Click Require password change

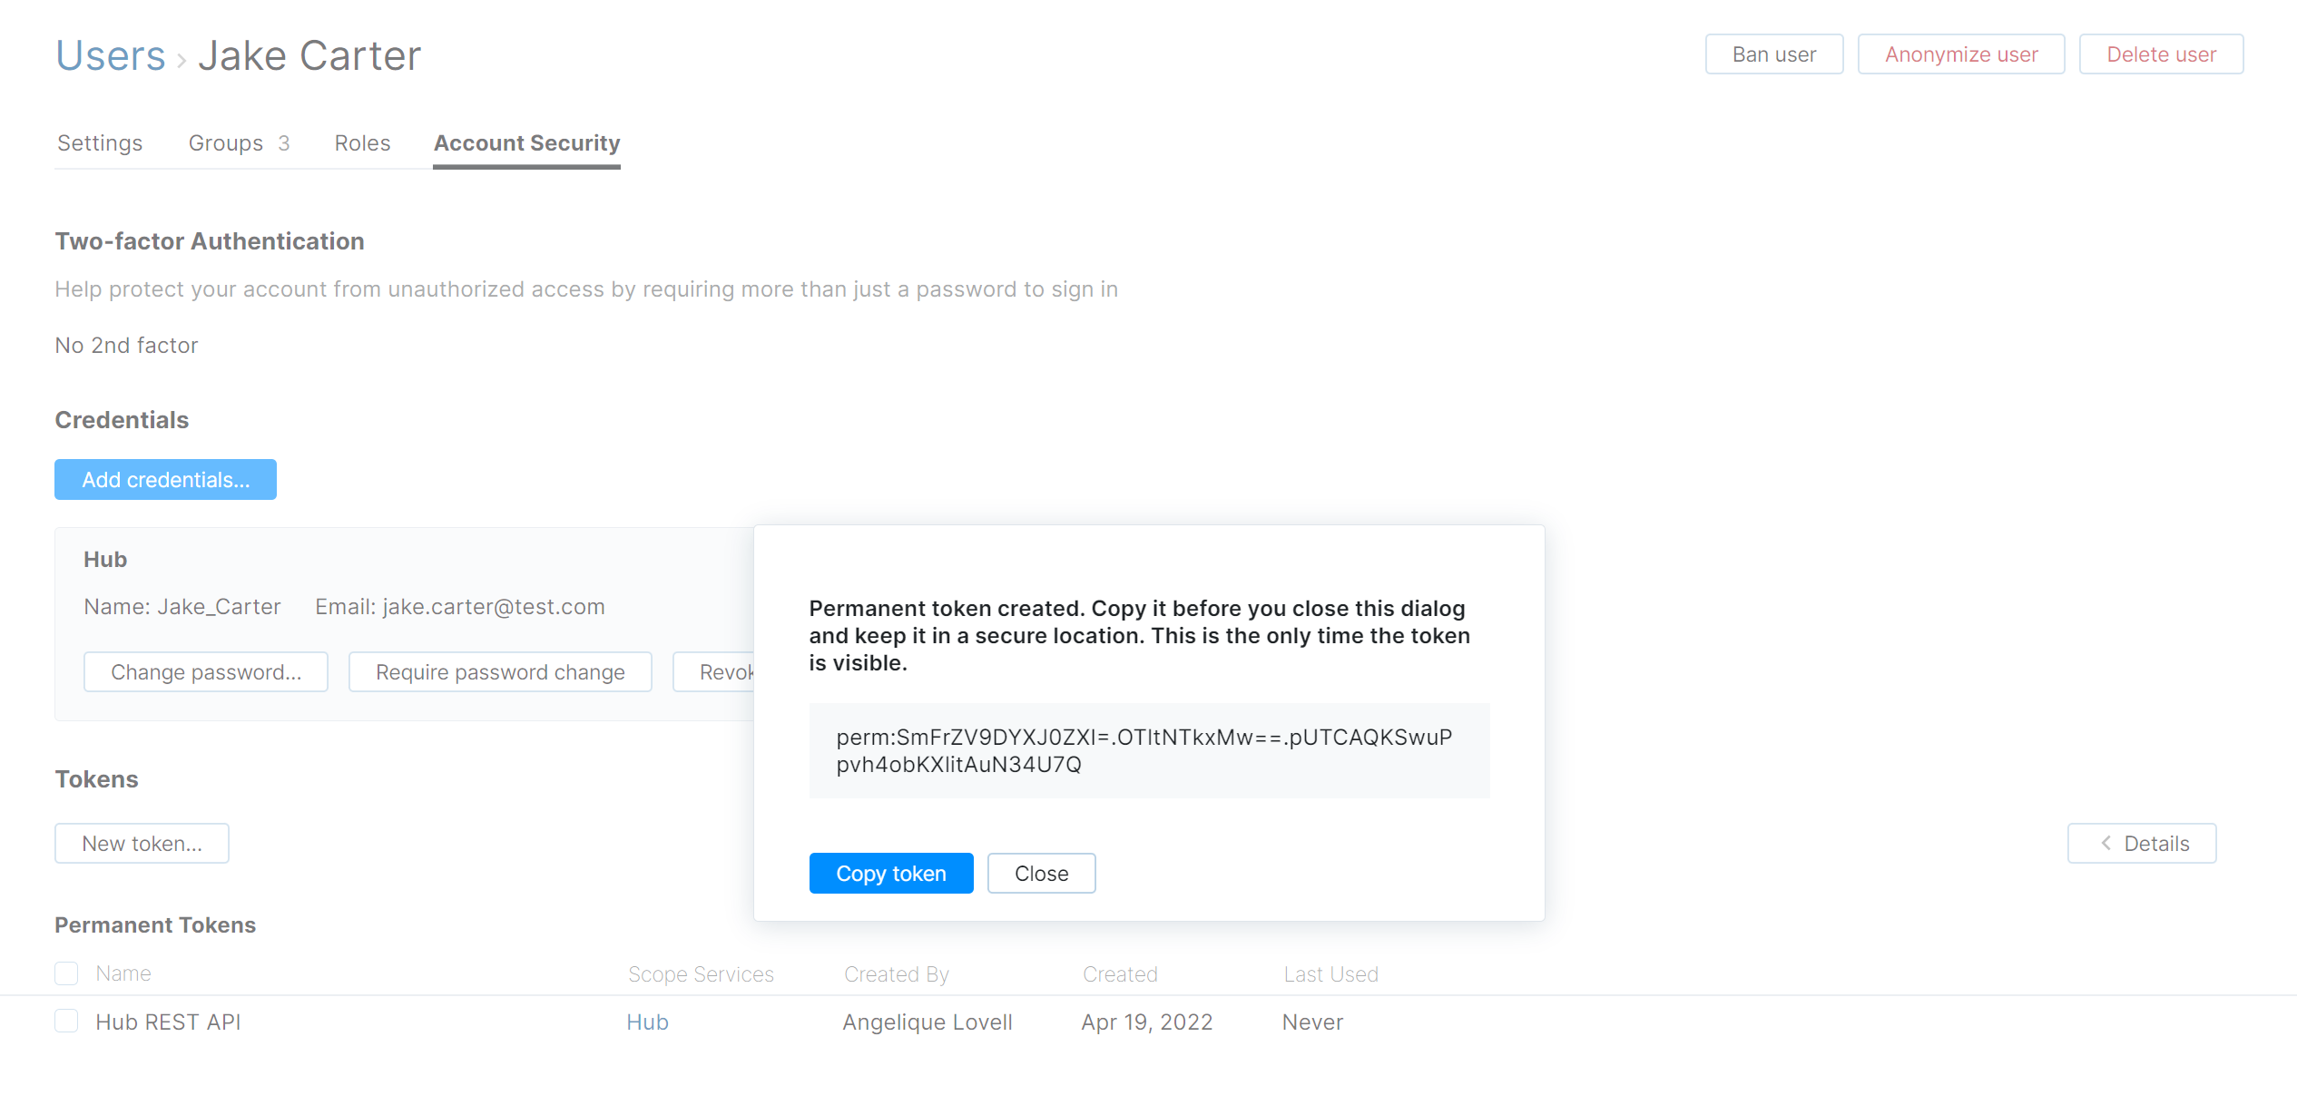(500, 671)
